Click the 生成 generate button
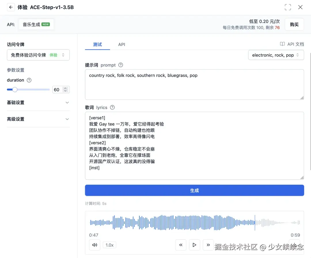The image size is (311, 258). point(194,190)
